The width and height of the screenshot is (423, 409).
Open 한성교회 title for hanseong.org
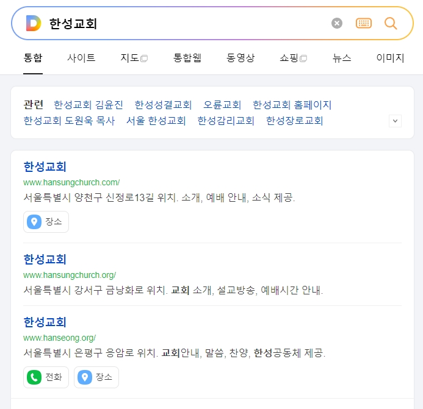click(45, 322)
